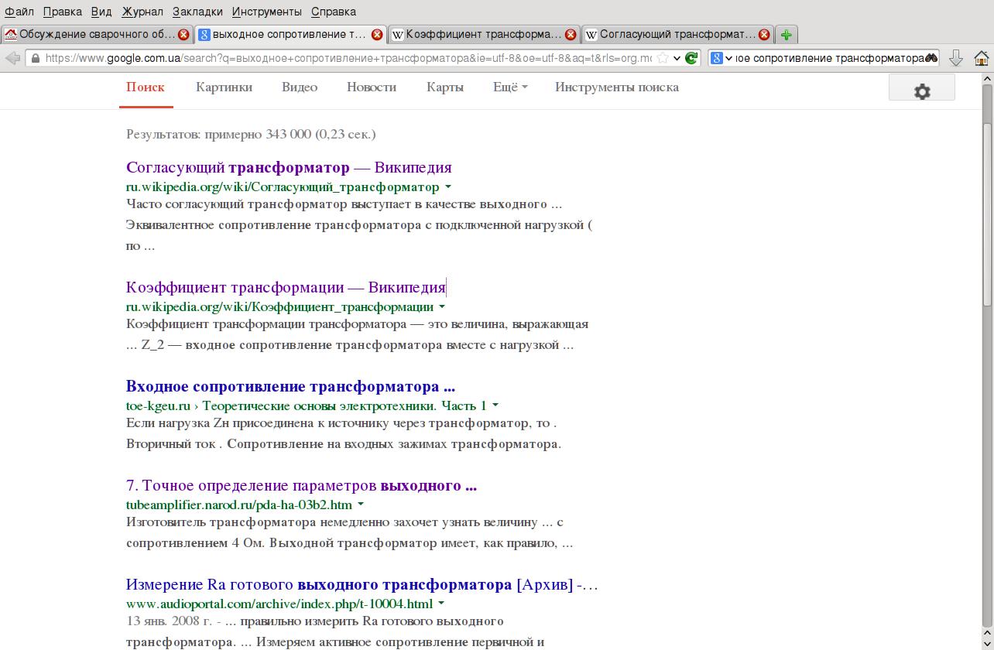Open the Закладки menu
The image size is (994, 650).
click(x=197, y=12)
